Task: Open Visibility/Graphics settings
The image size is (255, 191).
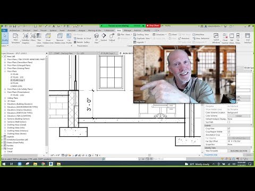Action: [x=25, y=38]
